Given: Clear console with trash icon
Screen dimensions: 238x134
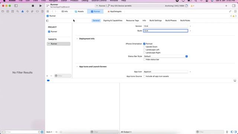Looking at the screenshot, I should click(227, 132).
